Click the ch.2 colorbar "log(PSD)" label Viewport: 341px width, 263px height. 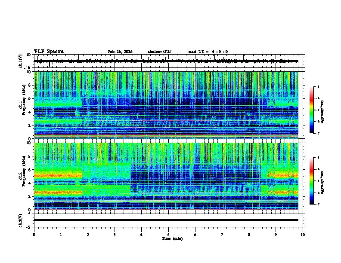(322, 183)
